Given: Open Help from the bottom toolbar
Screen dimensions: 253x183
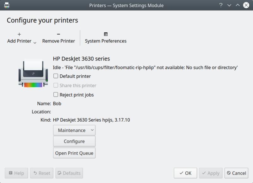Looking at the screenshot, I should (x=16, y=173).
